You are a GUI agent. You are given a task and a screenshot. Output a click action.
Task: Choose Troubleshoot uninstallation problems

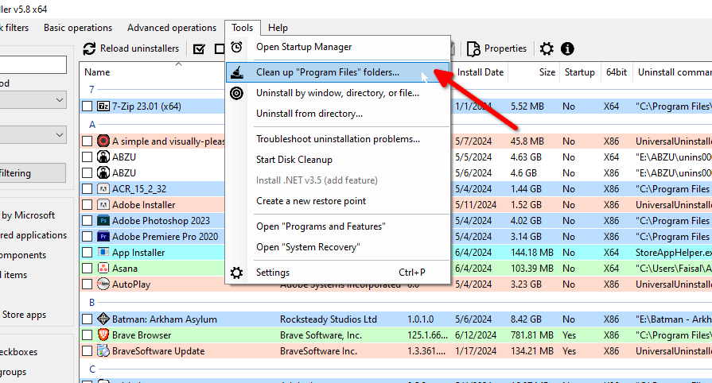[x=337, y=139]
